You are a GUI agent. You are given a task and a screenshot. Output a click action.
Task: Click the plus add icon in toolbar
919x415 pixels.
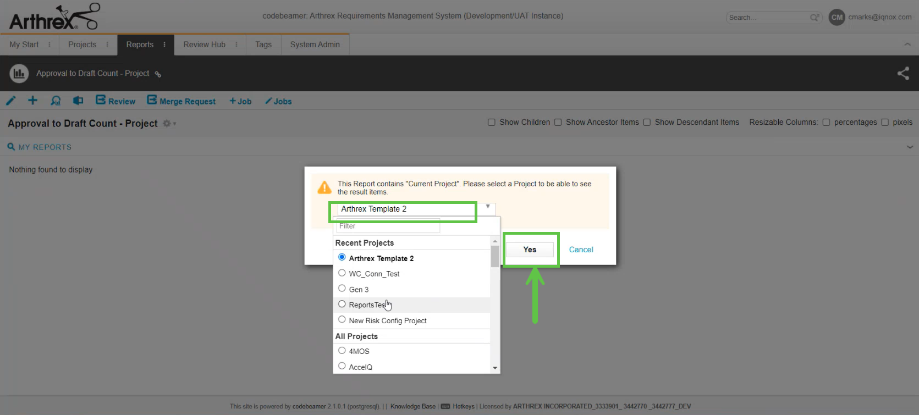click(33, 100)
